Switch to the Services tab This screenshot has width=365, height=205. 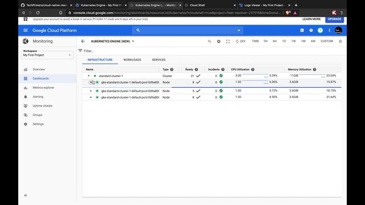pos(159,60)
